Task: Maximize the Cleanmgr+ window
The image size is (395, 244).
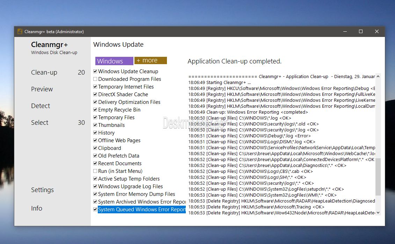Action: [361, 31]
